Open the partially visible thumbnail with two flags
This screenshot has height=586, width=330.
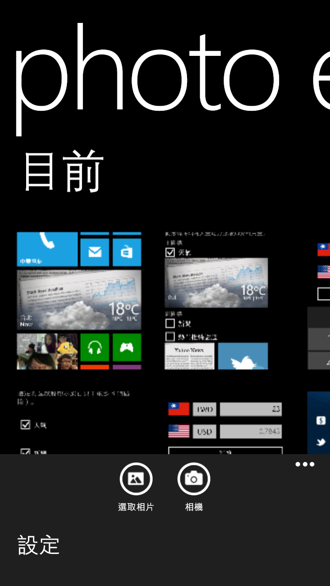pyautogui.click(x=319, y=300)
